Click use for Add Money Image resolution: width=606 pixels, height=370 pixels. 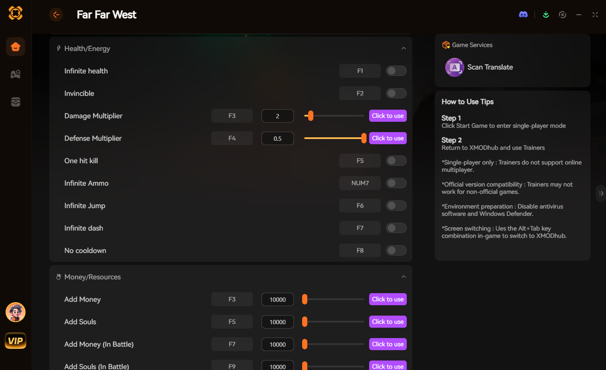point(388,299)
